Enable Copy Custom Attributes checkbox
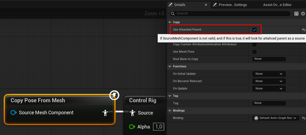306x135 pixels. [254, 44]
